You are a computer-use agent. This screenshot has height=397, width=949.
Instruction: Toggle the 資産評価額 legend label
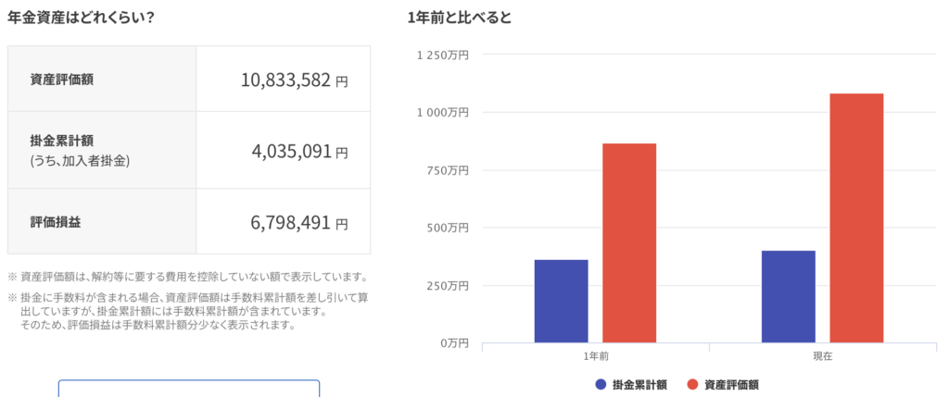tap(731, 384)
